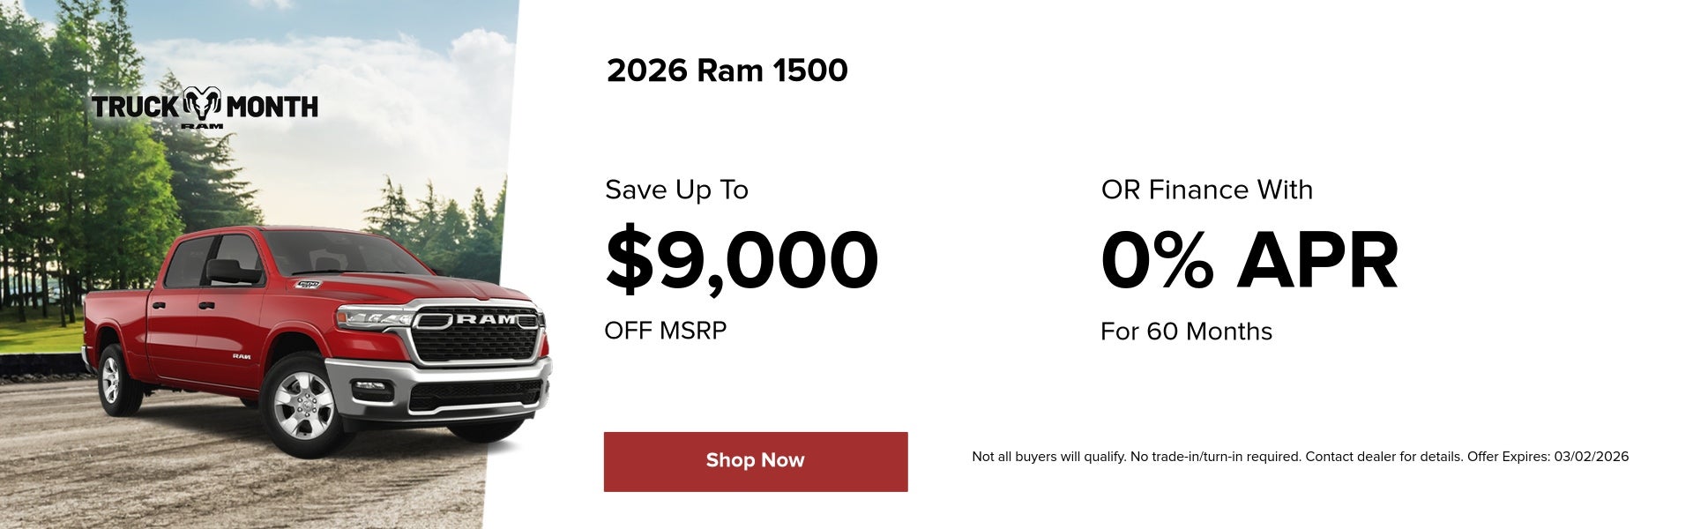Click the offer expiration date 03/02/2026
Viewport: 1693px width, 529px height.
point(1591,457)
